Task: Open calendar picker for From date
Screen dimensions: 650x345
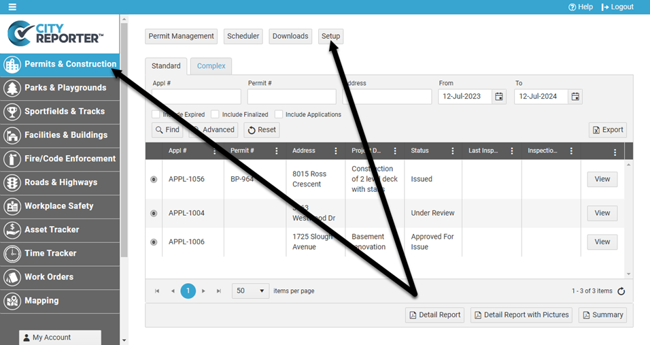Action: (x=499, y=97)
